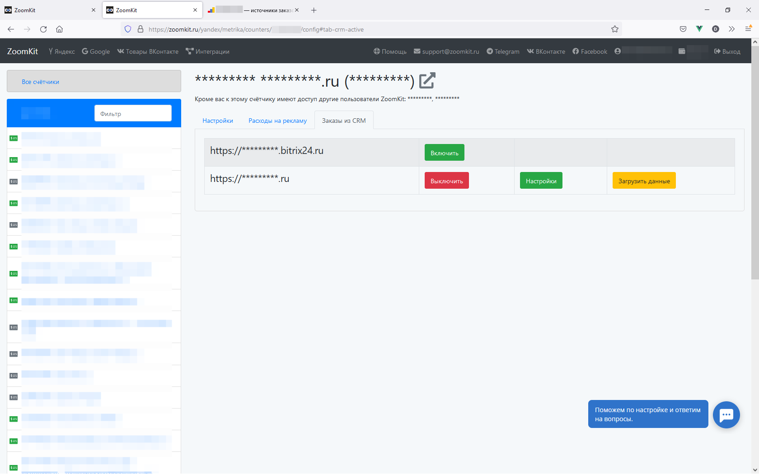Open the ВКонтакте link in top right
The height and width of the screenshot is (474, 759).
[x=546, y=51]
